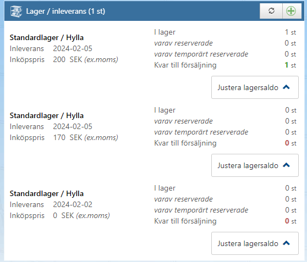The height and width of the screenshot is (262, 307).
Task: Click red 0 st for 170 SEK delivery
Action: [290, 143]
